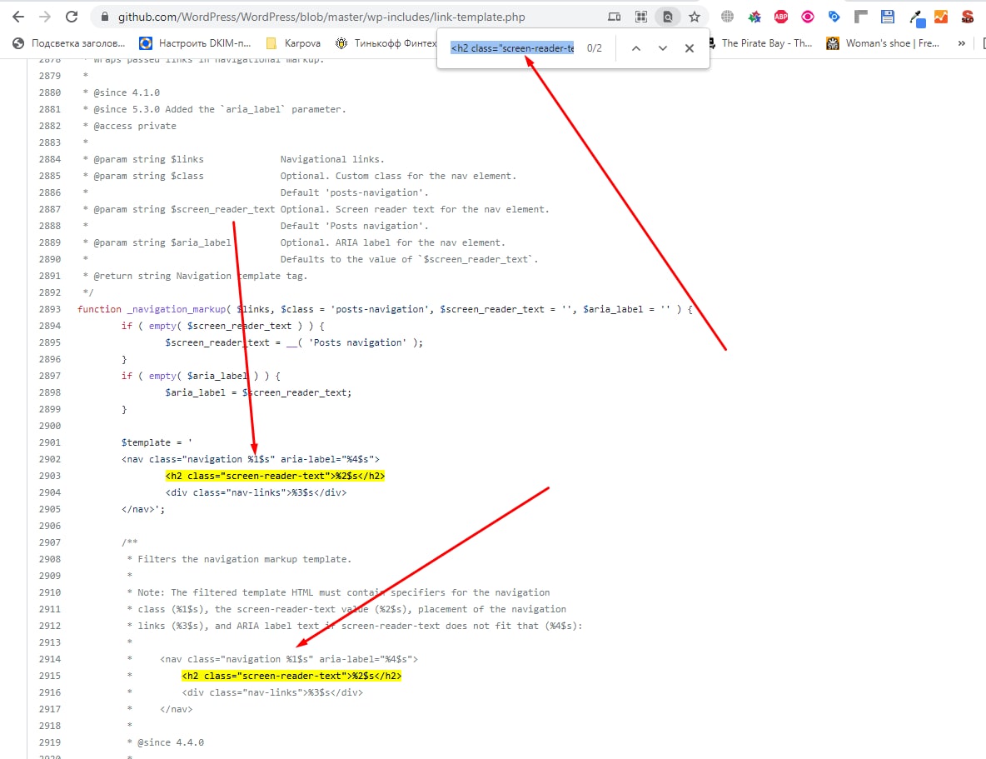Open the pink eye extension

click(808, 17)
